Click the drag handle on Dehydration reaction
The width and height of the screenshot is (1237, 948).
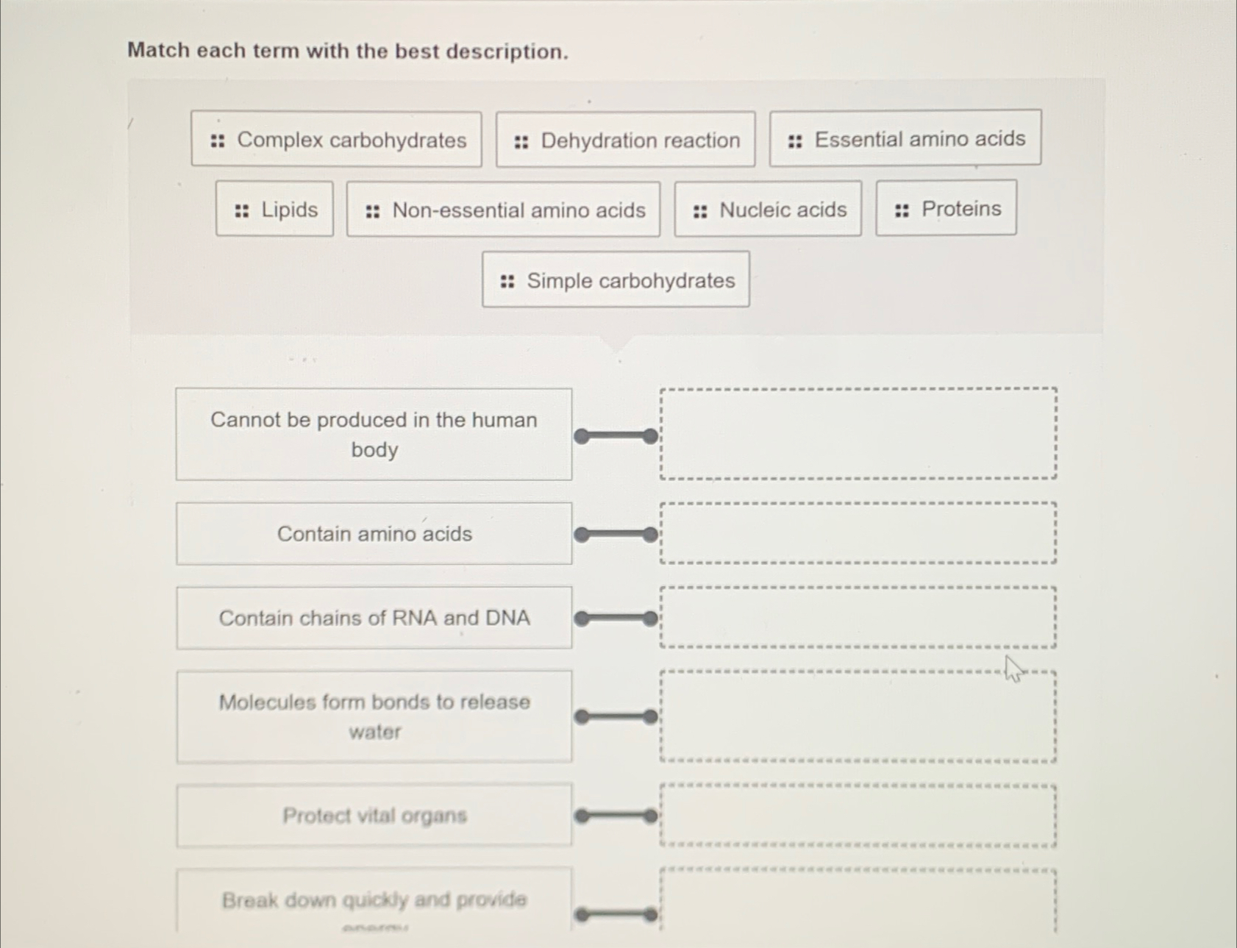(520, 140)
